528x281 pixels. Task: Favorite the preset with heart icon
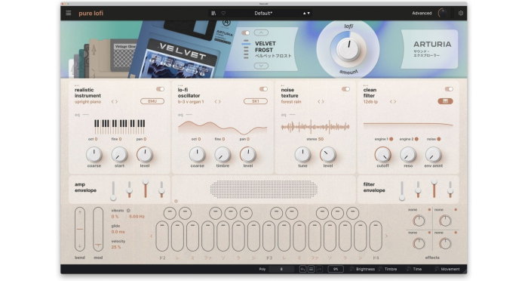coord(223,13)
